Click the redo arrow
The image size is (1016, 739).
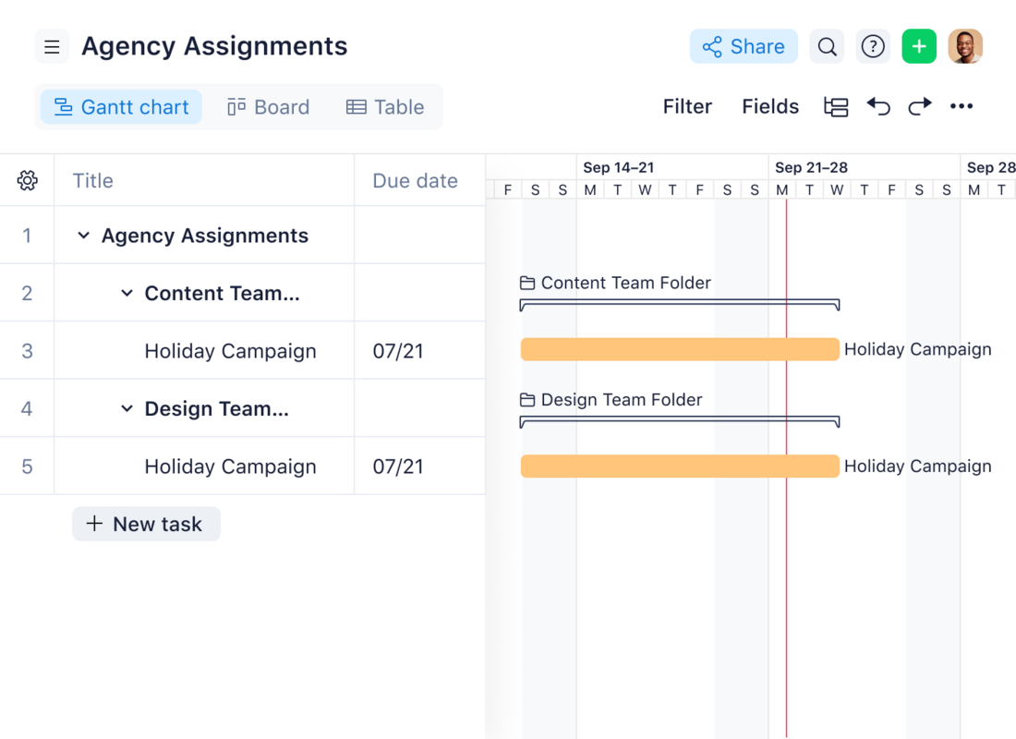tap(920, 106)
